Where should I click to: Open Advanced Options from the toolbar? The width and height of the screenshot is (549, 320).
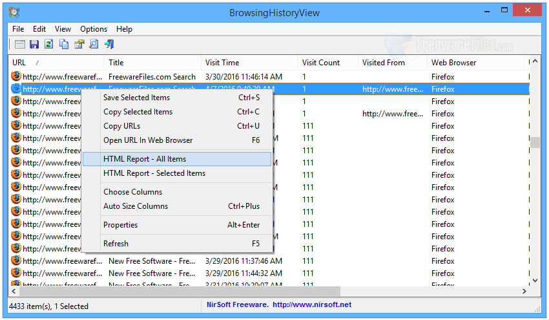pos(19,44)
